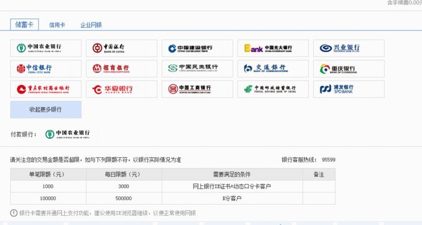Select 浦发银行 SPD Bank logo
Image resolution: width=422 pixels, height=225 pixels.
(349, 89)
